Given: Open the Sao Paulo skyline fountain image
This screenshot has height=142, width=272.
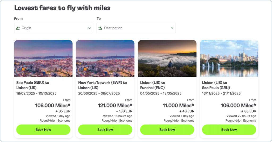Looking at the screenshot, I should pyautogui.click(x=229, y=58).
